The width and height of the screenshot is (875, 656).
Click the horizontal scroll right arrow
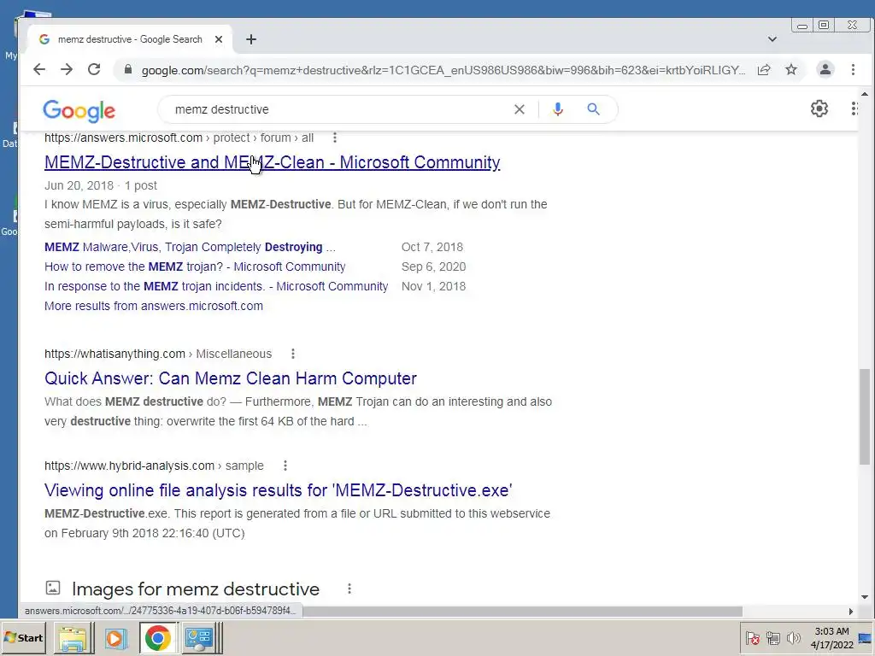[x=850, y=612]
